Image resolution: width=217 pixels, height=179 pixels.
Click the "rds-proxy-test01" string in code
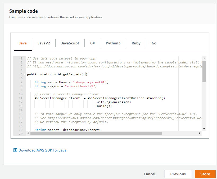89,82
